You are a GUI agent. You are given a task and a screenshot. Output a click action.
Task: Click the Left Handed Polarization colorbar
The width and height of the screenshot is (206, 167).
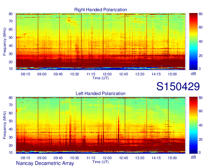coord(193,125)
